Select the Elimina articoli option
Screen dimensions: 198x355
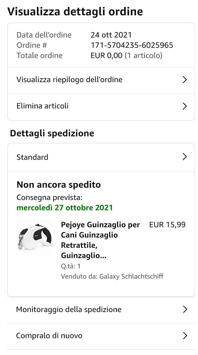pos(42,106)
